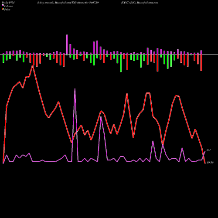
Task: Click the 19.56 price value label
Action: click(210, 163)
